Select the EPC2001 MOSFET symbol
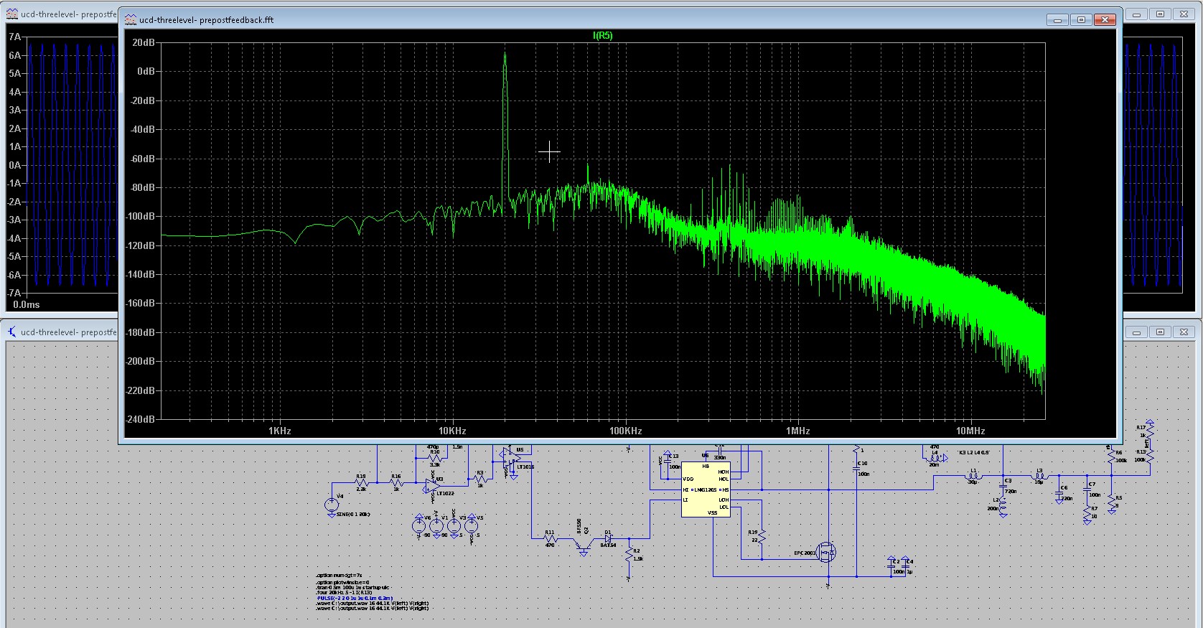 pos(825,552)
